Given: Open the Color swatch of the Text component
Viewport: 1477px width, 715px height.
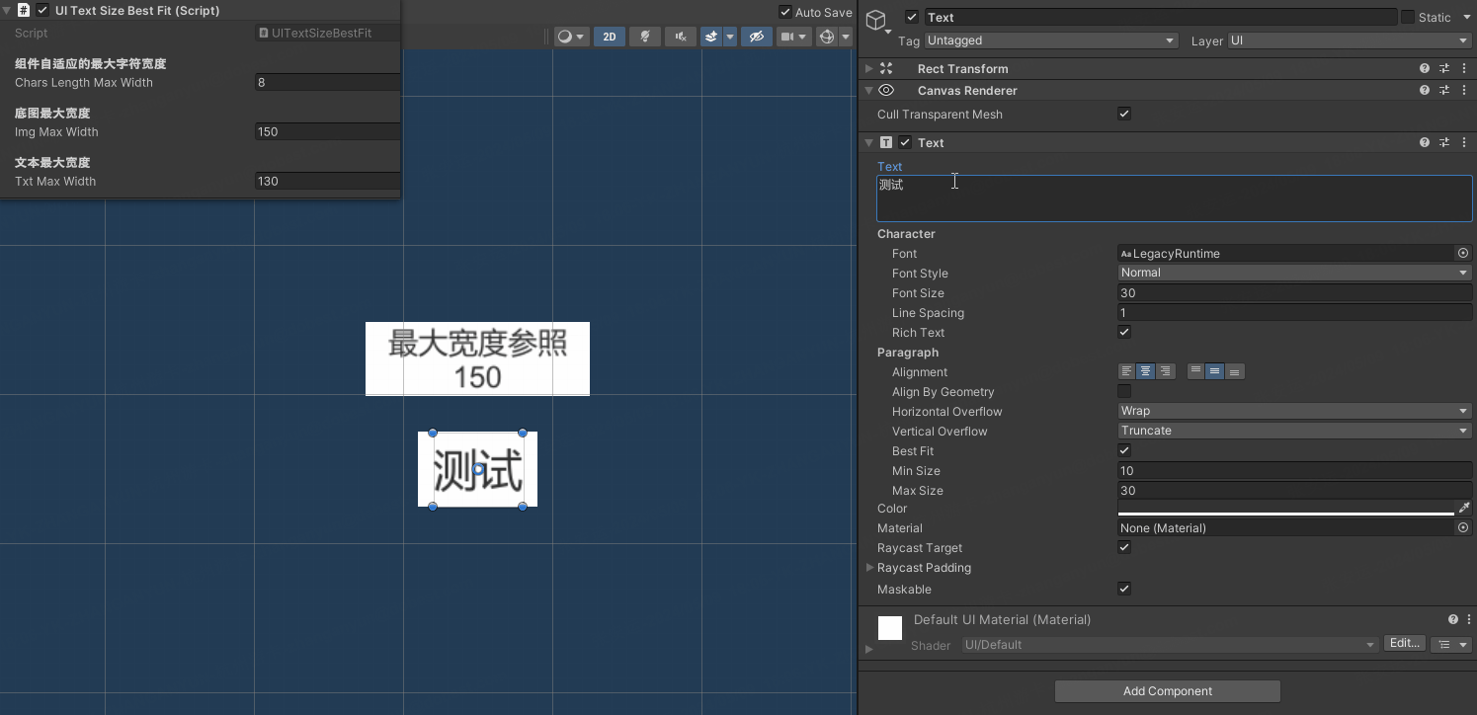Looking at the screenshot, I should click(x=1284, y=509).
